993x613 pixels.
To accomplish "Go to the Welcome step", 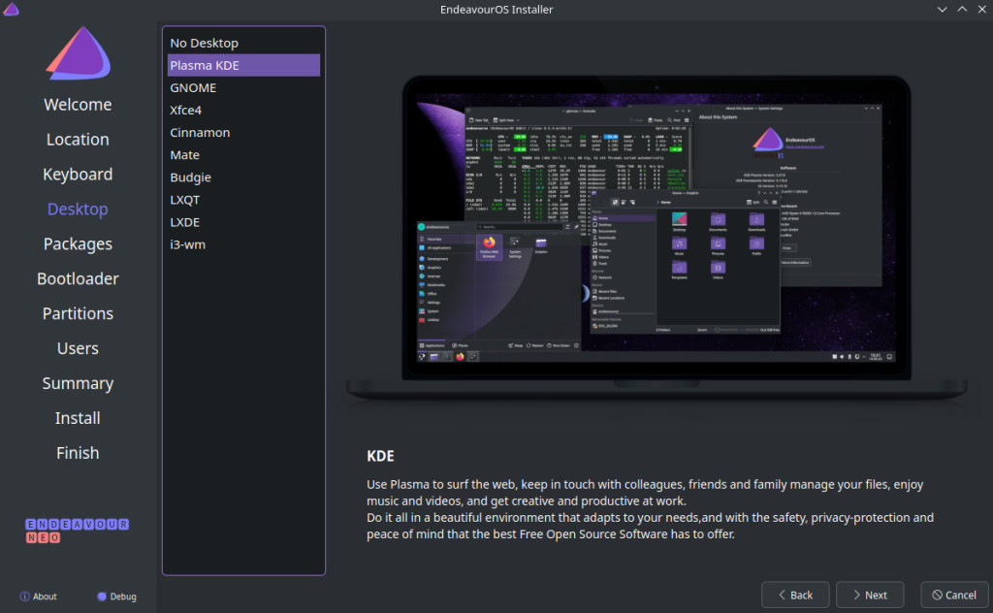I will (x=78, y=105).
